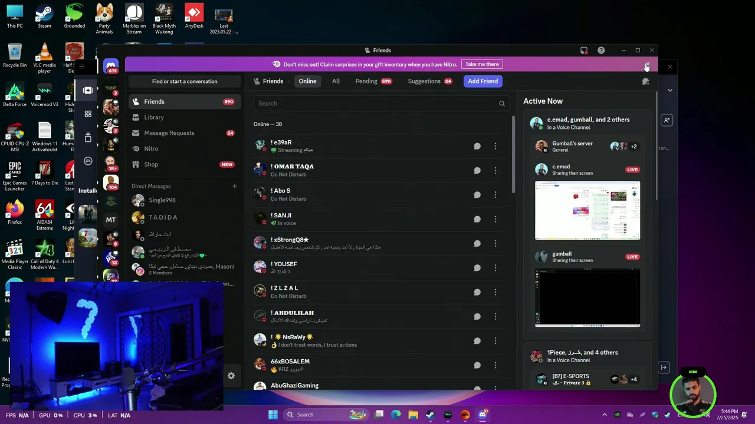Open user settings gear icon
This screenshot has width=755, height=424.
click(231, 376)
